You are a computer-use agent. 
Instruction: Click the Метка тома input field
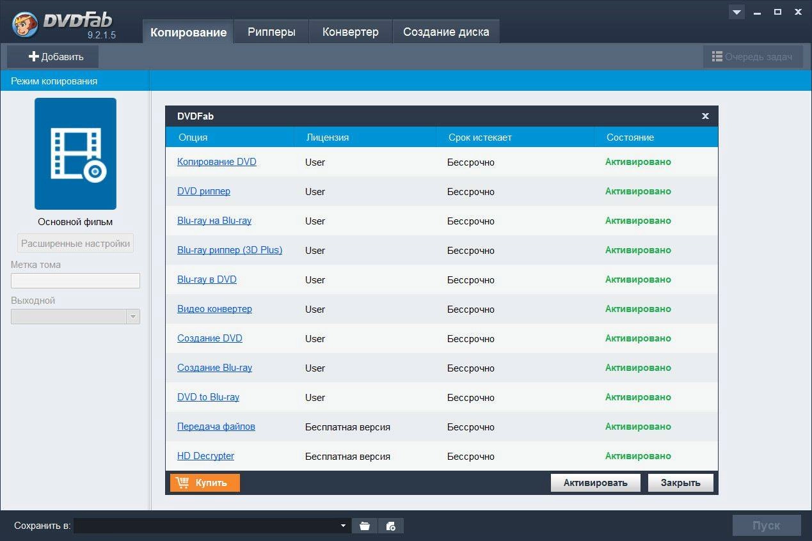point(76,281)
